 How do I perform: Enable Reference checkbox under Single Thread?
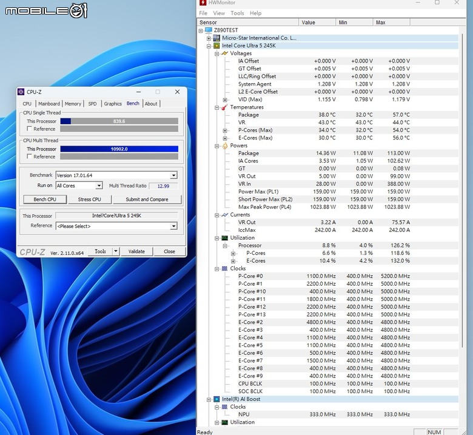(29, 129)
